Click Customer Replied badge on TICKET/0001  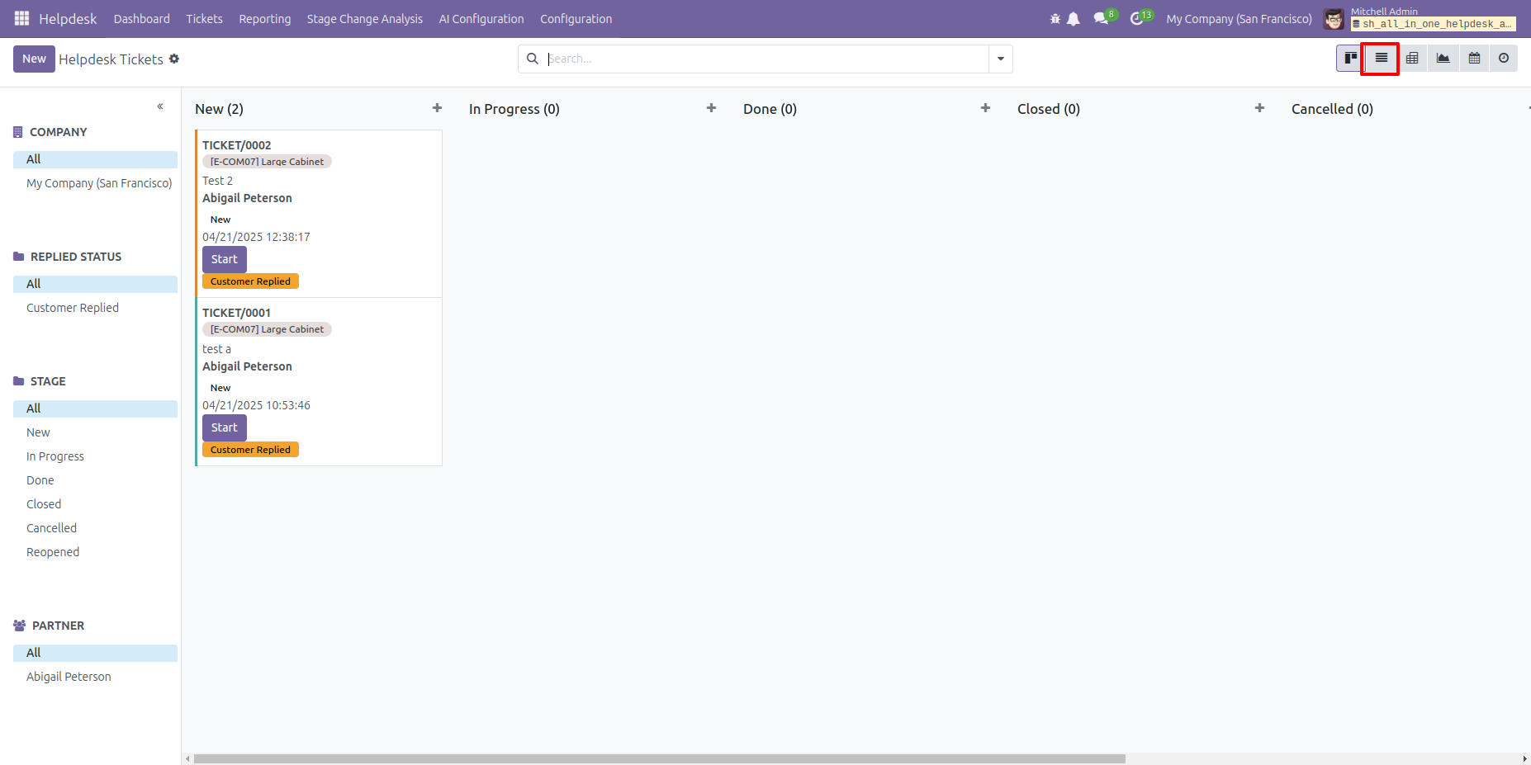click(250, 450)
